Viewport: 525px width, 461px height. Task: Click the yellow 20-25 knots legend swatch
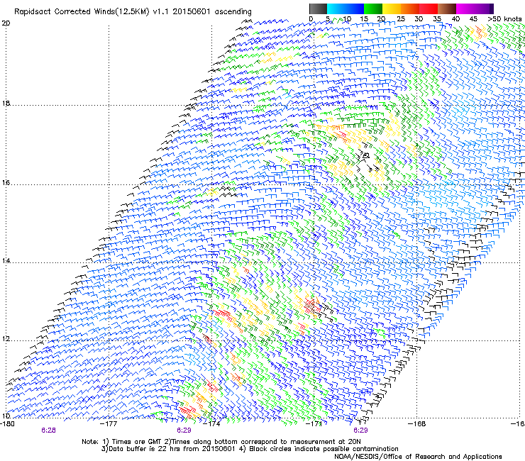[392, 9]
